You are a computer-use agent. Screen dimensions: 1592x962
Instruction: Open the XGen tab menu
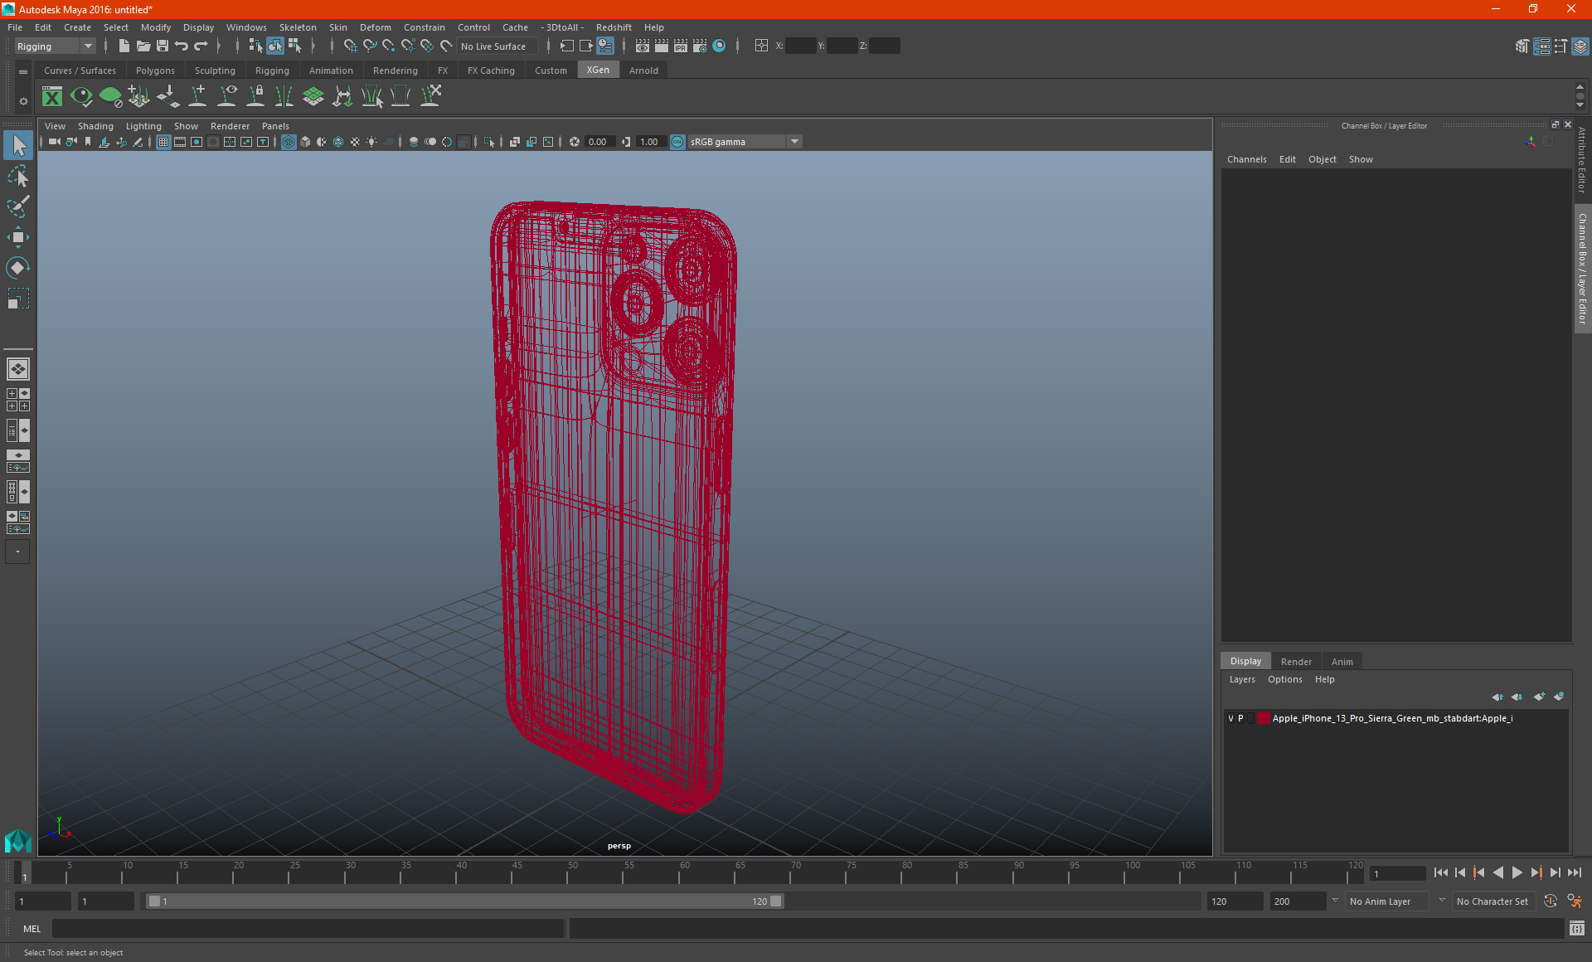click(596, 70)
